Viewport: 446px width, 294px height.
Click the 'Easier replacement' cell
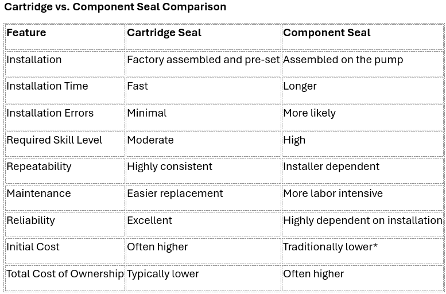click(x=203, y=197)
